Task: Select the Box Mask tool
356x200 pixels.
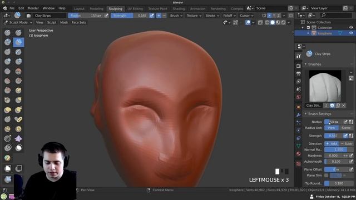Action: (7, 168)
